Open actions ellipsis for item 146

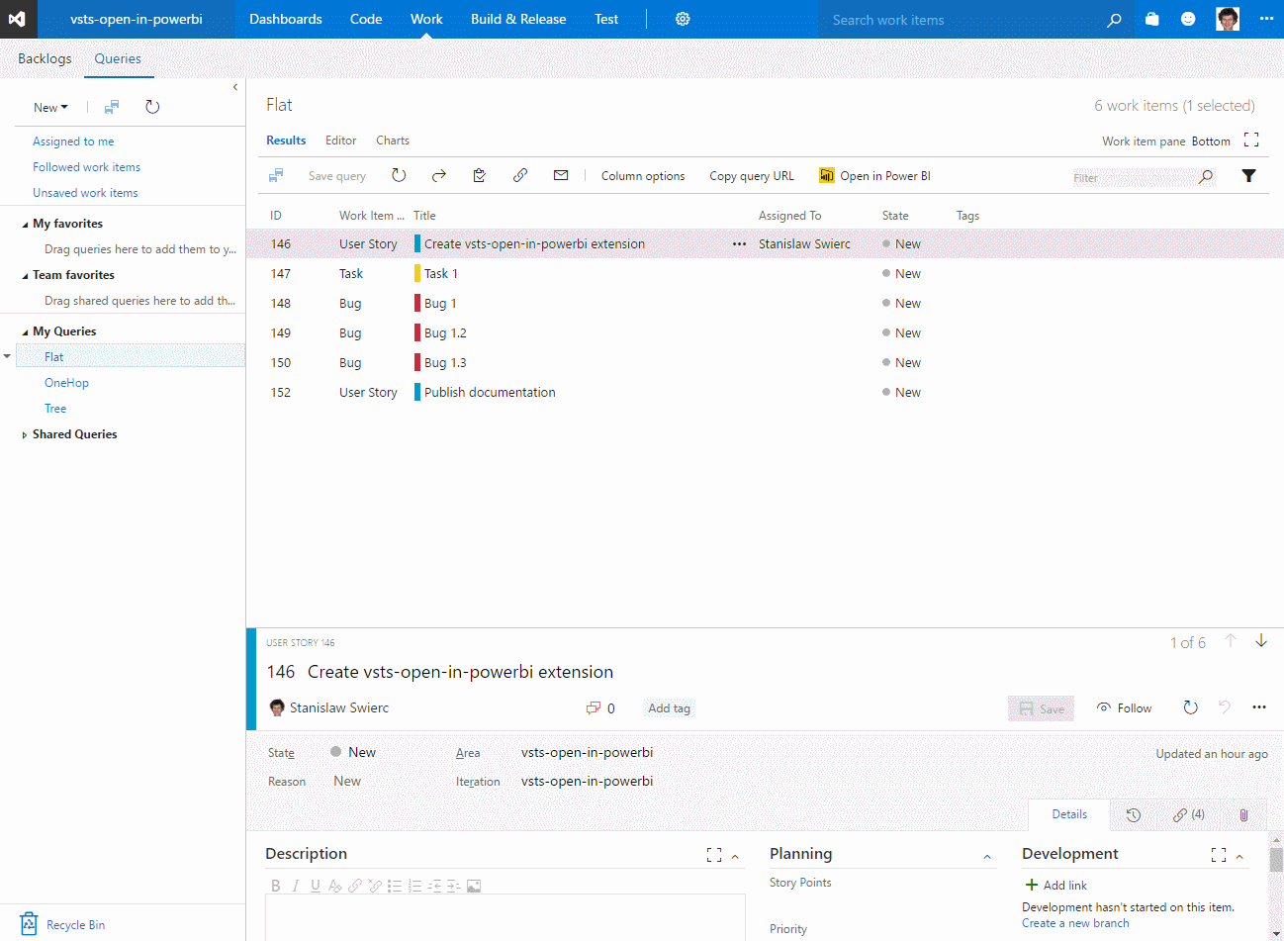(x=739, y=243)
